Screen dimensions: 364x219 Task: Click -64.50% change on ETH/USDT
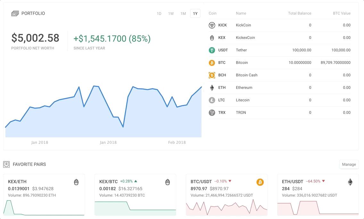313,181
